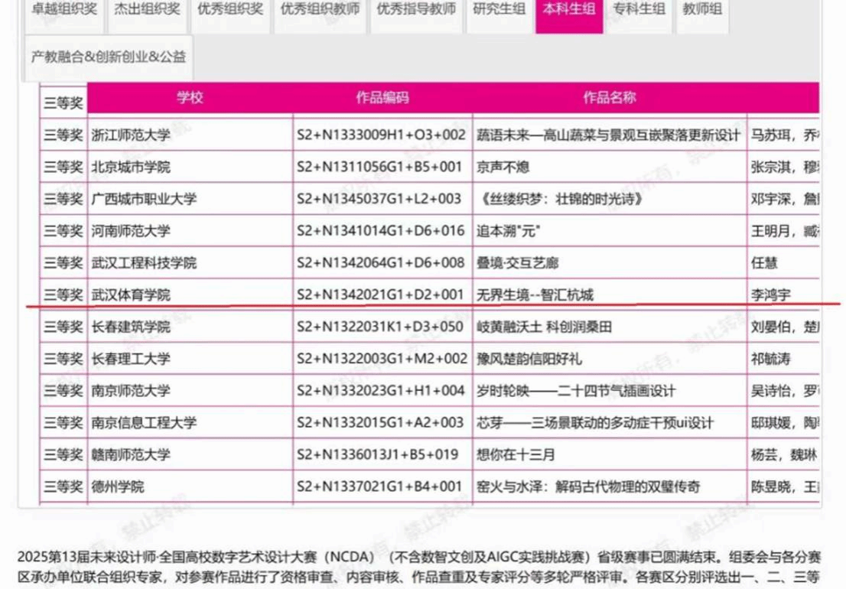
Task: Click the active 本科生组 tab
Action: 569,10
